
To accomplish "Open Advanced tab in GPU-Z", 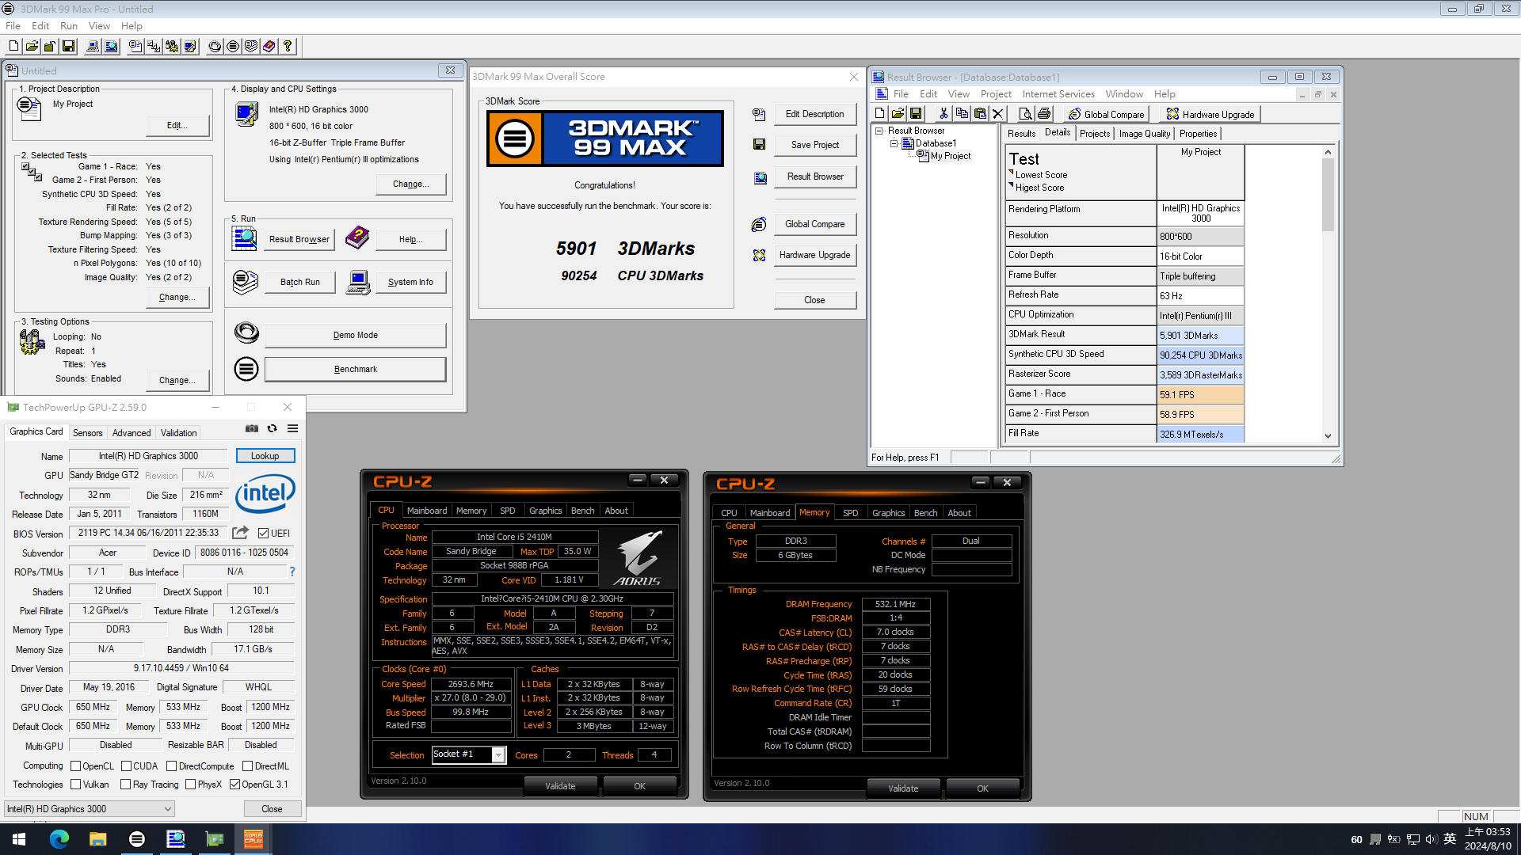I will 132,433.
